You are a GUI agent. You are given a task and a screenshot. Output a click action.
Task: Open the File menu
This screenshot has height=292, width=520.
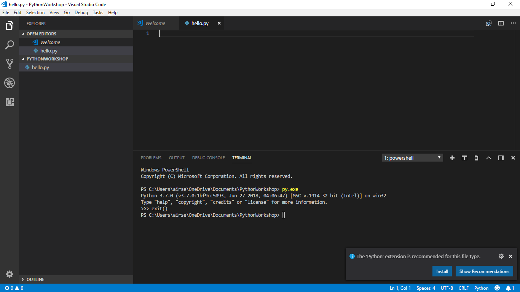[x=6, y=13]
